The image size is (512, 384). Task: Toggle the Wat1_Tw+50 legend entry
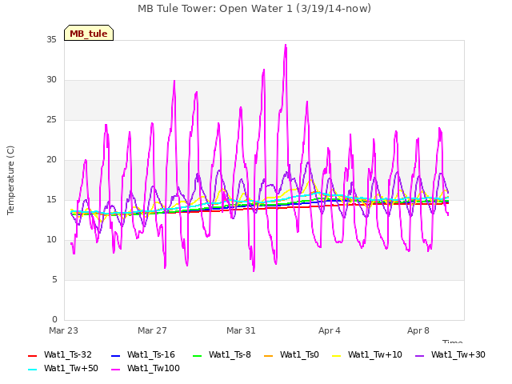click(63, 368)
